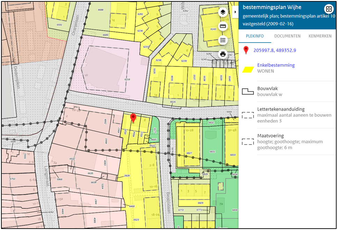Select the Lettertekenaanduiding heading
Image resolution: width=338 pixels, height=230 pixels.
[281, 109]
